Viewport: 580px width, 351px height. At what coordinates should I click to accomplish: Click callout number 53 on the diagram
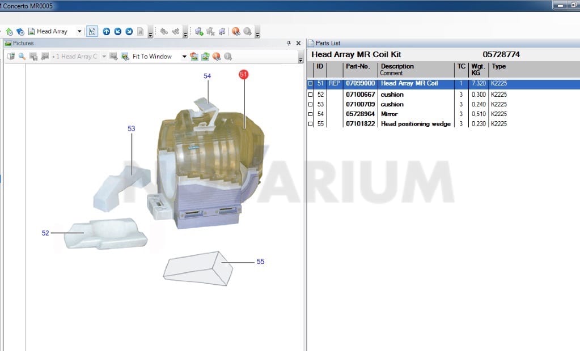click(x=132, y=128)
